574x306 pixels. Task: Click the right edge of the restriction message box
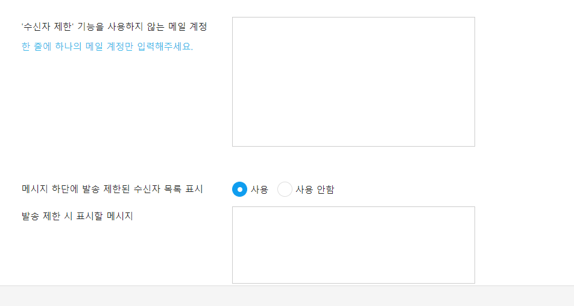tap(474, 244)
